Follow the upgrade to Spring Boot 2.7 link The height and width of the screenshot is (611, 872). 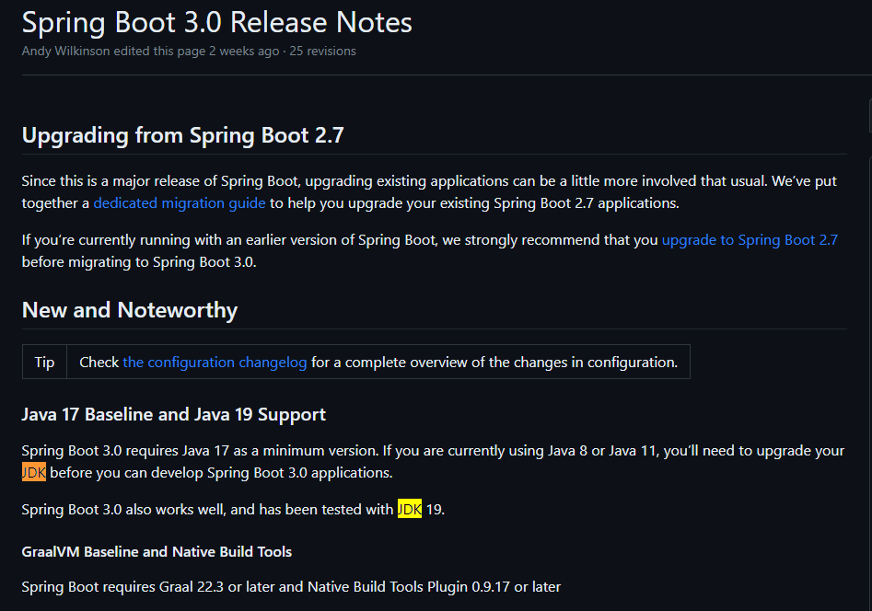750,239
